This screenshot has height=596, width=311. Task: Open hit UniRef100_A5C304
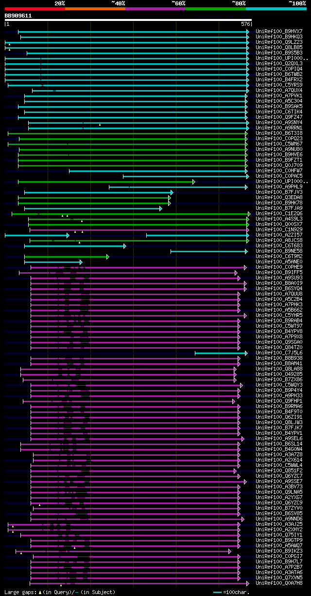279,101
